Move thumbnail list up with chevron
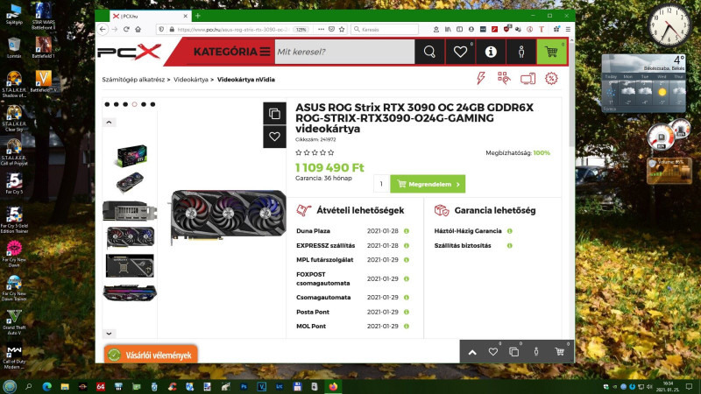Screen dimensions: 701x394 109,123
